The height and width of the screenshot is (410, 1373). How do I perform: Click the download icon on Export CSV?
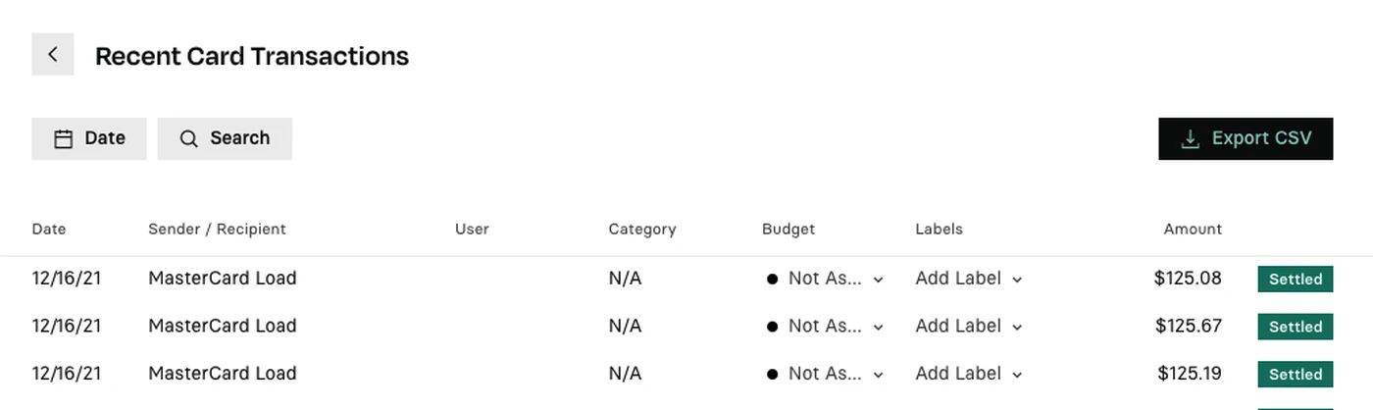point(1190,139)
